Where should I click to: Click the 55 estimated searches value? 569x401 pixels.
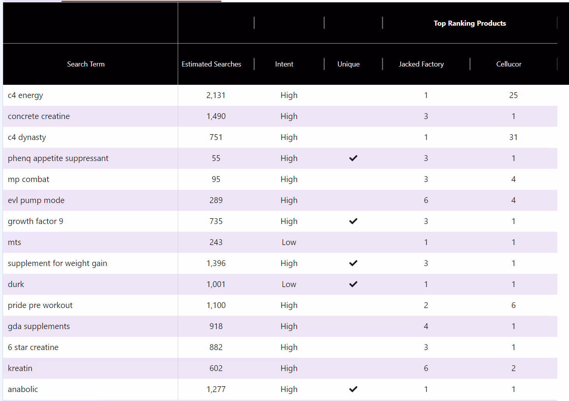tap(216, 158)
